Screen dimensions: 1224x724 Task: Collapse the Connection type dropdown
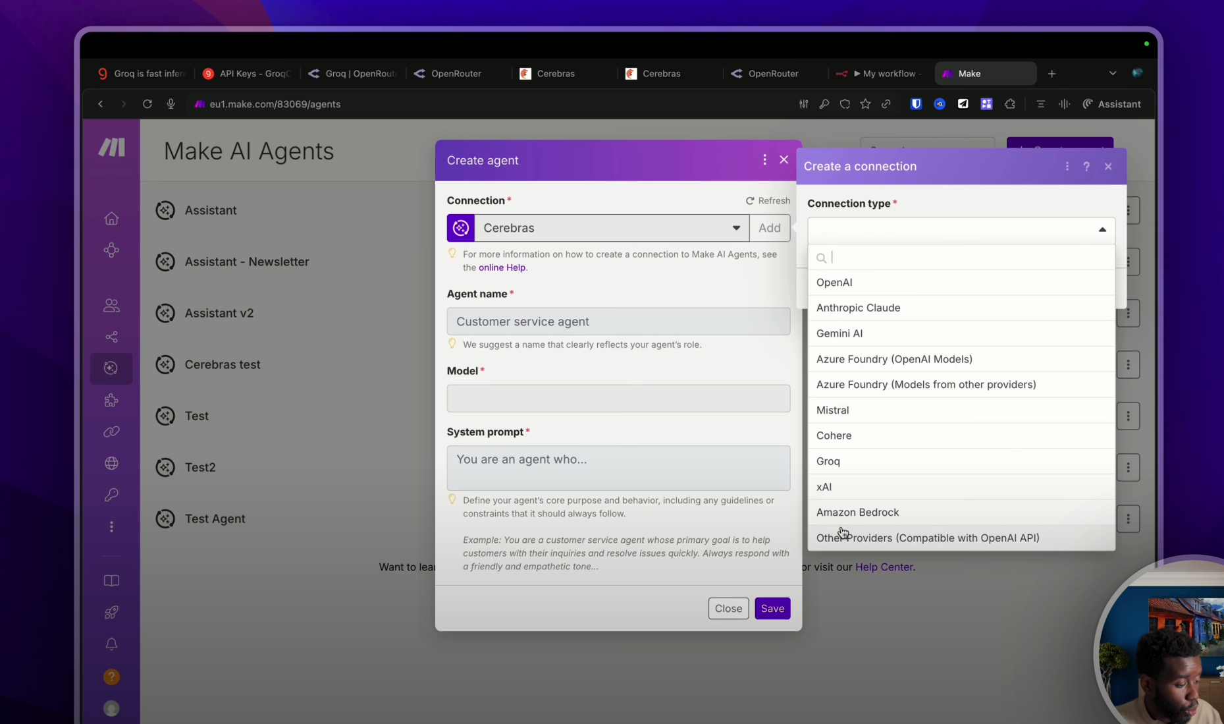pyautogui.click(x=1102, y=230)
